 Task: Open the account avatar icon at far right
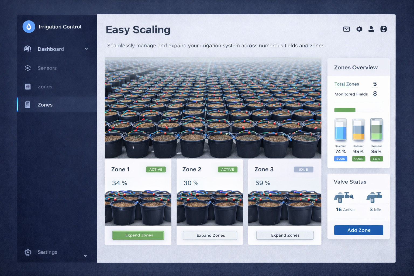(x=384, y=29)
